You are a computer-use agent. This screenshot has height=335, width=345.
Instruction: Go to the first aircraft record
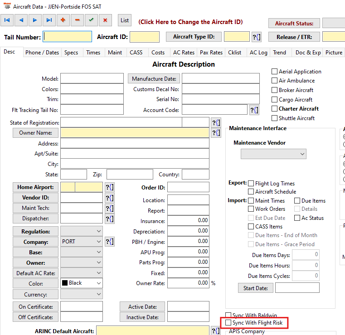(x=7, y=20)
